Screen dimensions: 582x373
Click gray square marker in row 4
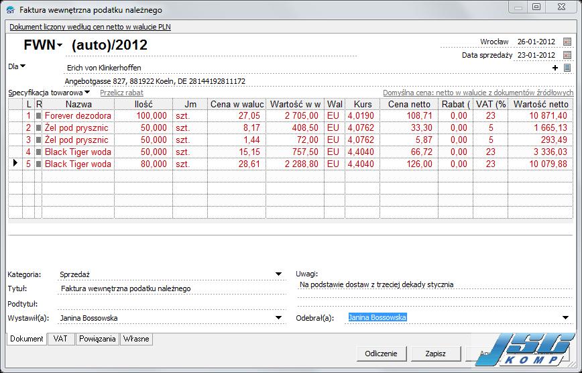(38, 152)
